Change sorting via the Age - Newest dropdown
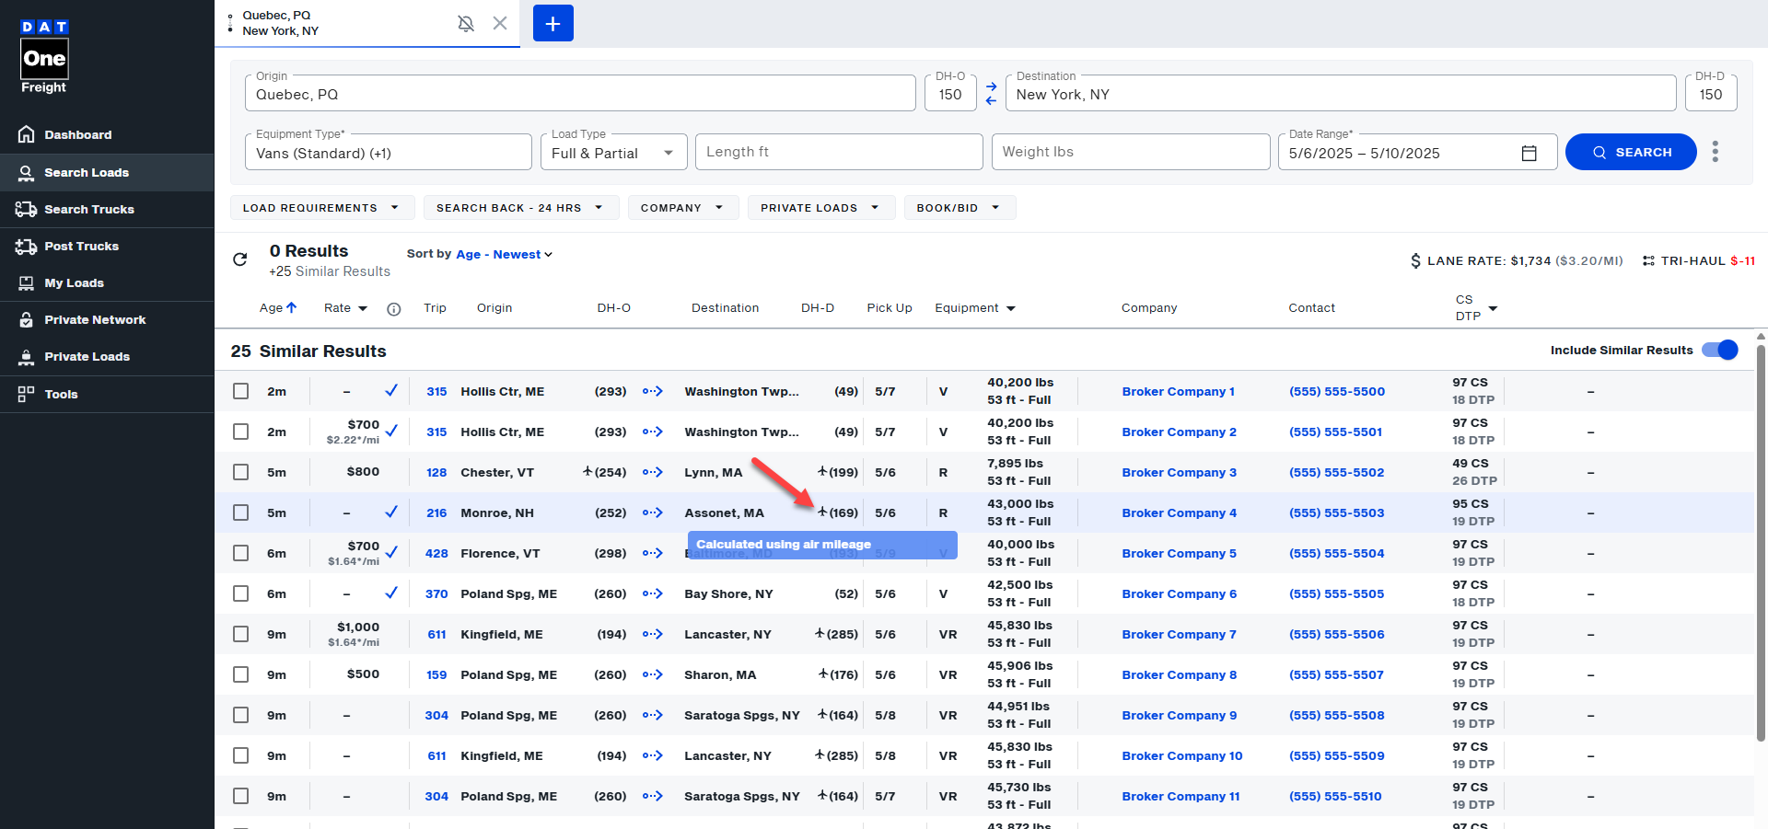This screenshot has height=829, width=1768. click(504, 255)
